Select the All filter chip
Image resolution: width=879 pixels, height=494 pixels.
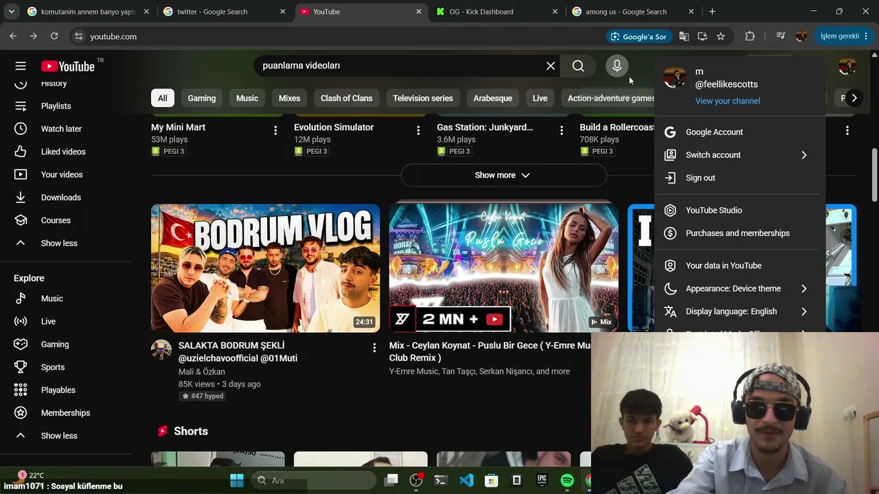click(162, 98)
